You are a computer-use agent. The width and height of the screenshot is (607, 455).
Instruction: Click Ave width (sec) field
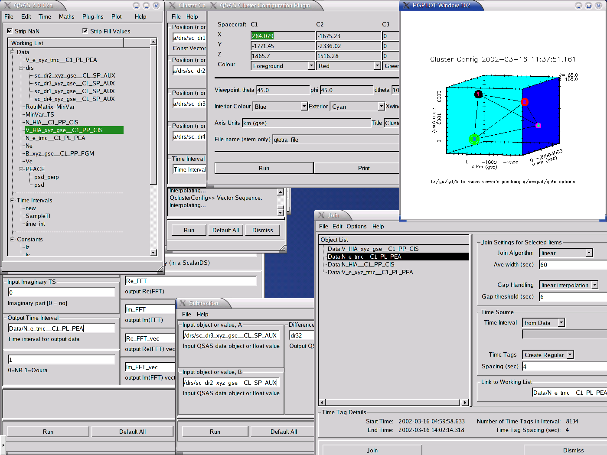(x=573, y=265)
